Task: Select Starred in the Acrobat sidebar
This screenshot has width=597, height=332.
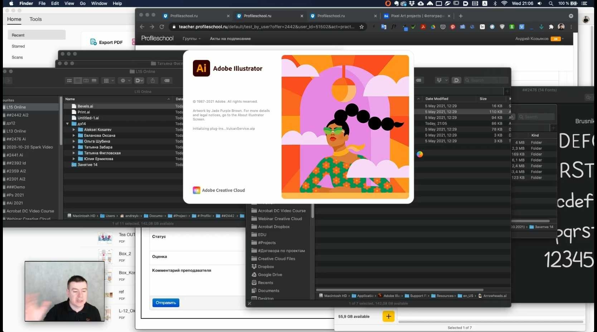Action: click(18, 46)
